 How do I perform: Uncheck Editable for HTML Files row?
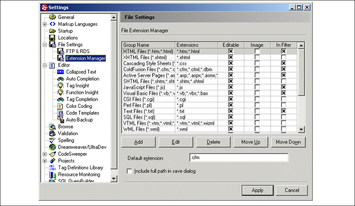tap(231, 51)
